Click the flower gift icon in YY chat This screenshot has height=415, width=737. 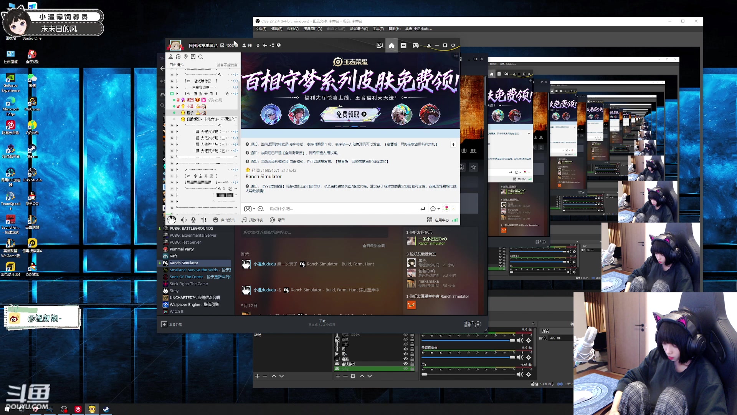[446, 208]
